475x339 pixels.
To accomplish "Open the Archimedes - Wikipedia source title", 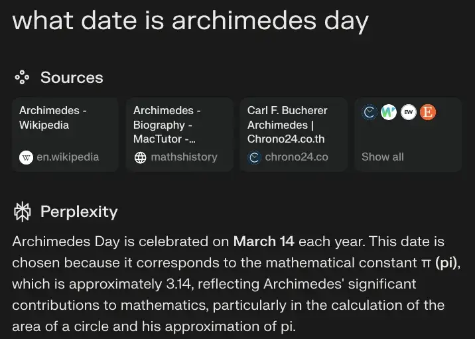I will pyautogui.click(x=53, y=117).
